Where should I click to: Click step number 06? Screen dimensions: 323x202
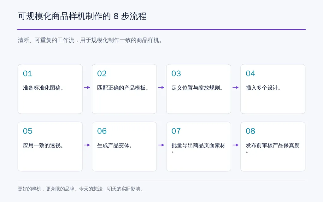[x=102, y=131]
